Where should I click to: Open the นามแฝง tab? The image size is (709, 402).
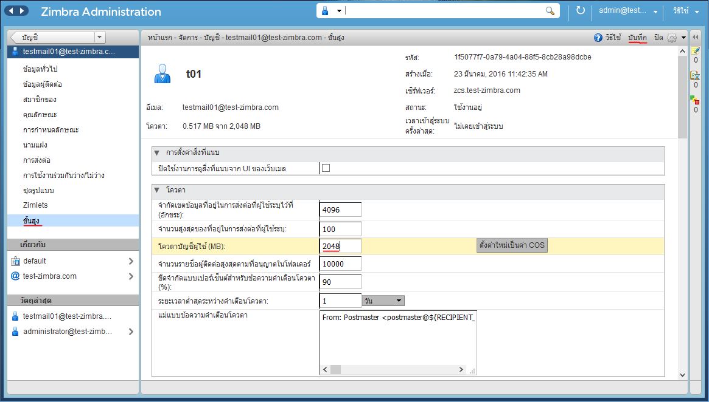[35, 145]
